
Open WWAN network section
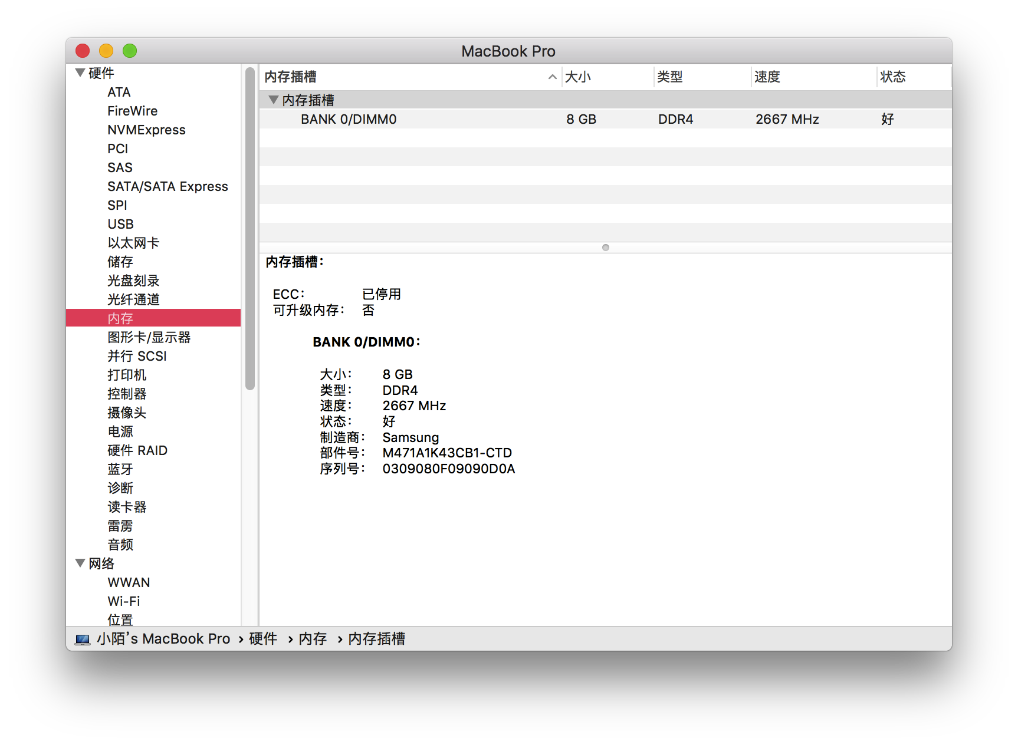[129, 582]
